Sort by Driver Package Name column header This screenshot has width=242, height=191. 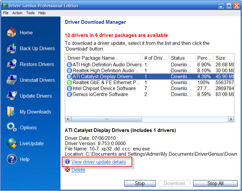coord(104,58)
